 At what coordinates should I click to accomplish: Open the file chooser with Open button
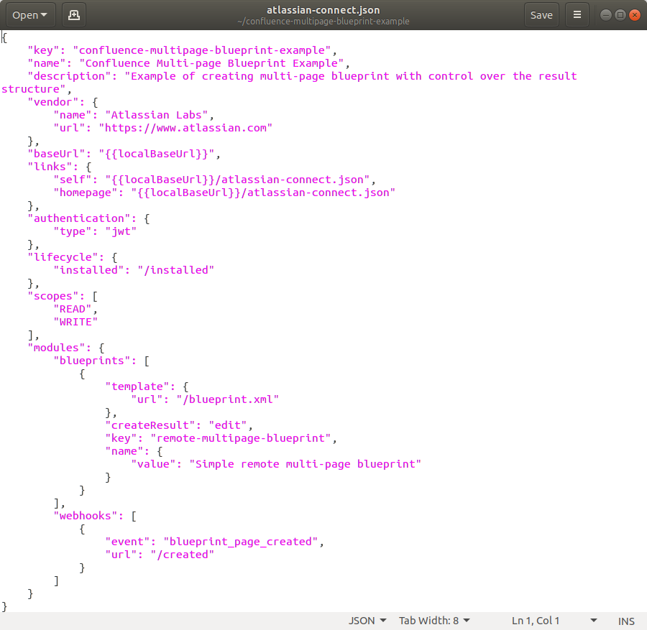point(30,15)
